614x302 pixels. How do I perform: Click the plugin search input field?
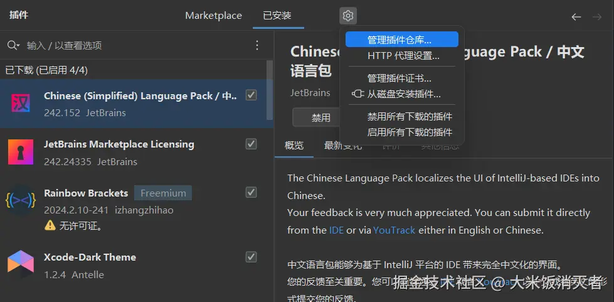coord(137,45)
